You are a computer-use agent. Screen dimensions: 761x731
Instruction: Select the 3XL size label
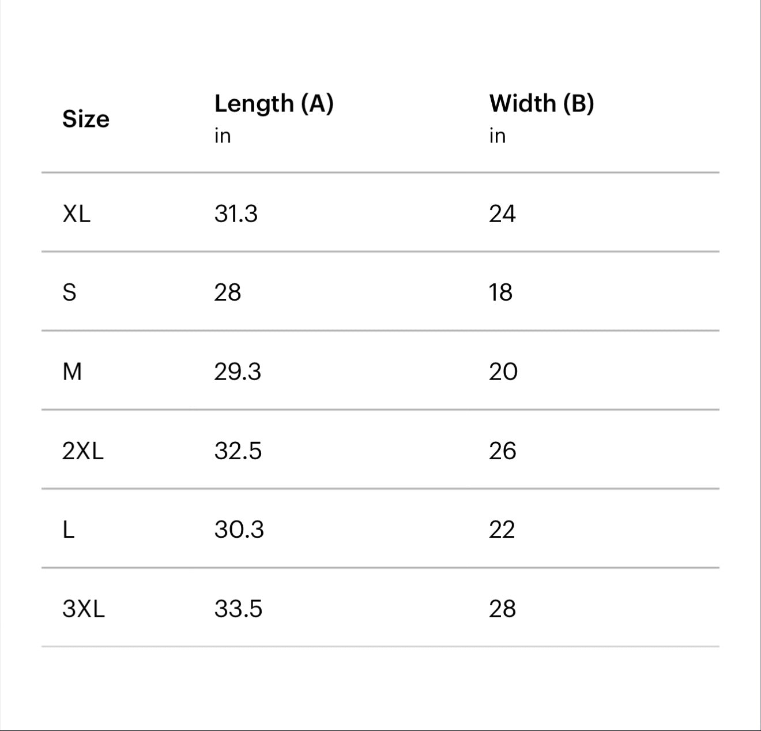coord(84,609)
